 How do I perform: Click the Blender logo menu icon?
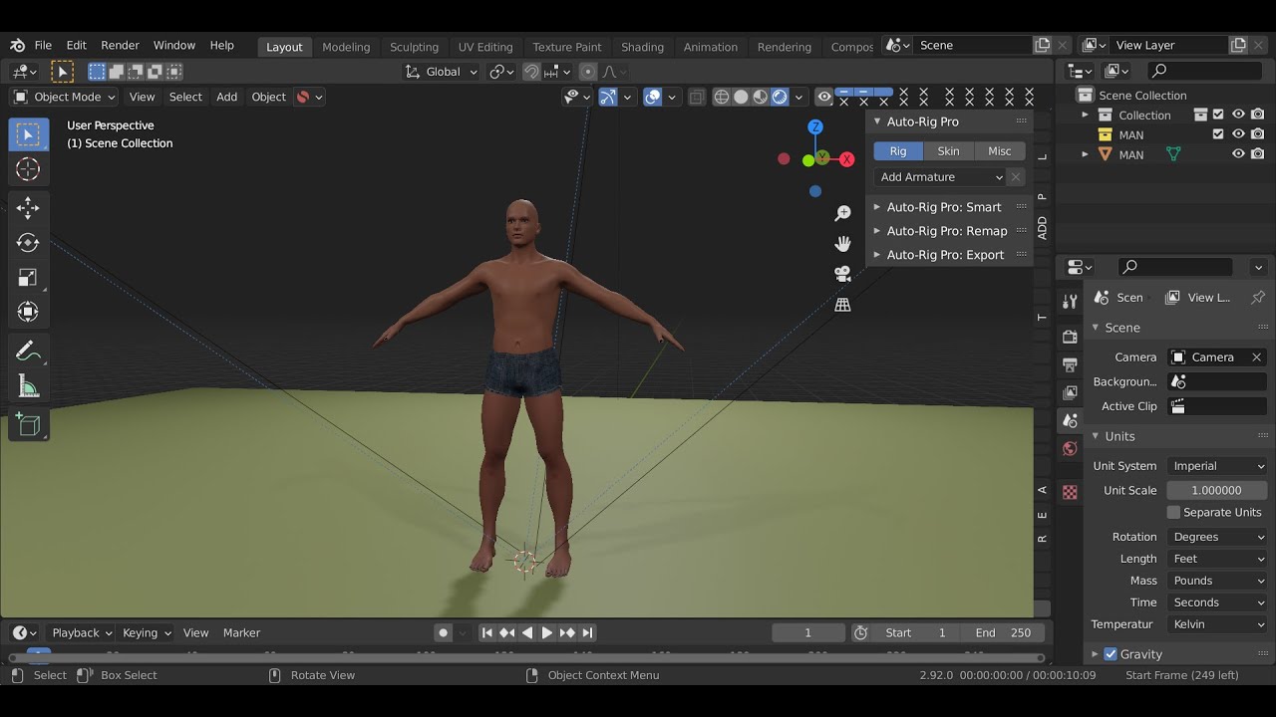(17, 46)
